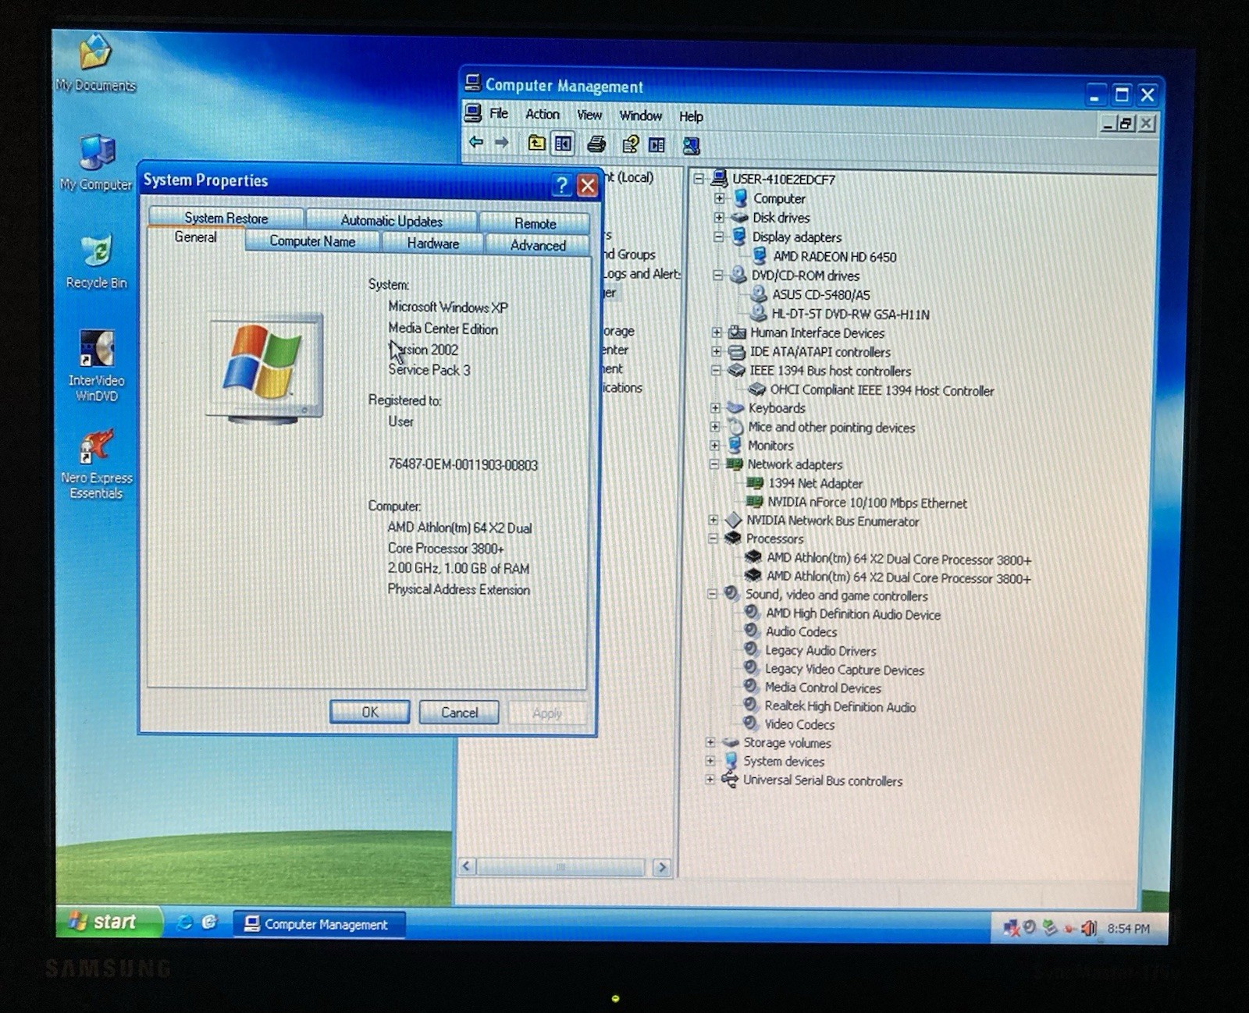Click the Up one level folder icon
The height and width of the screenshot is (1013, 1249).
(x=536, y=143)
